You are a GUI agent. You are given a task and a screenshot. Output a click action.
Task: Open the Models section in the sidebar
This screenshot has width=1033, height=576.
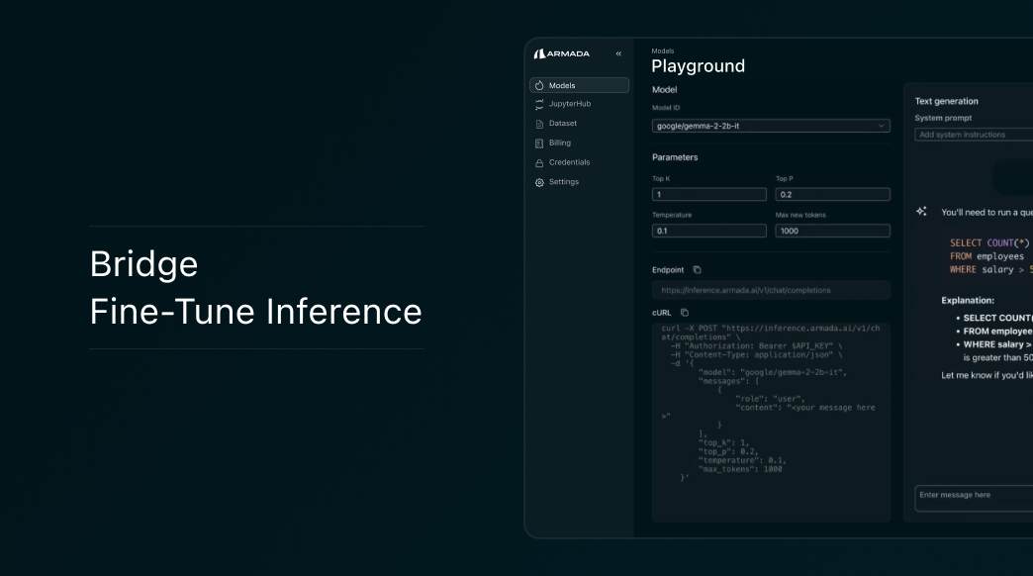pyautogui.click(x=579, y=85)
